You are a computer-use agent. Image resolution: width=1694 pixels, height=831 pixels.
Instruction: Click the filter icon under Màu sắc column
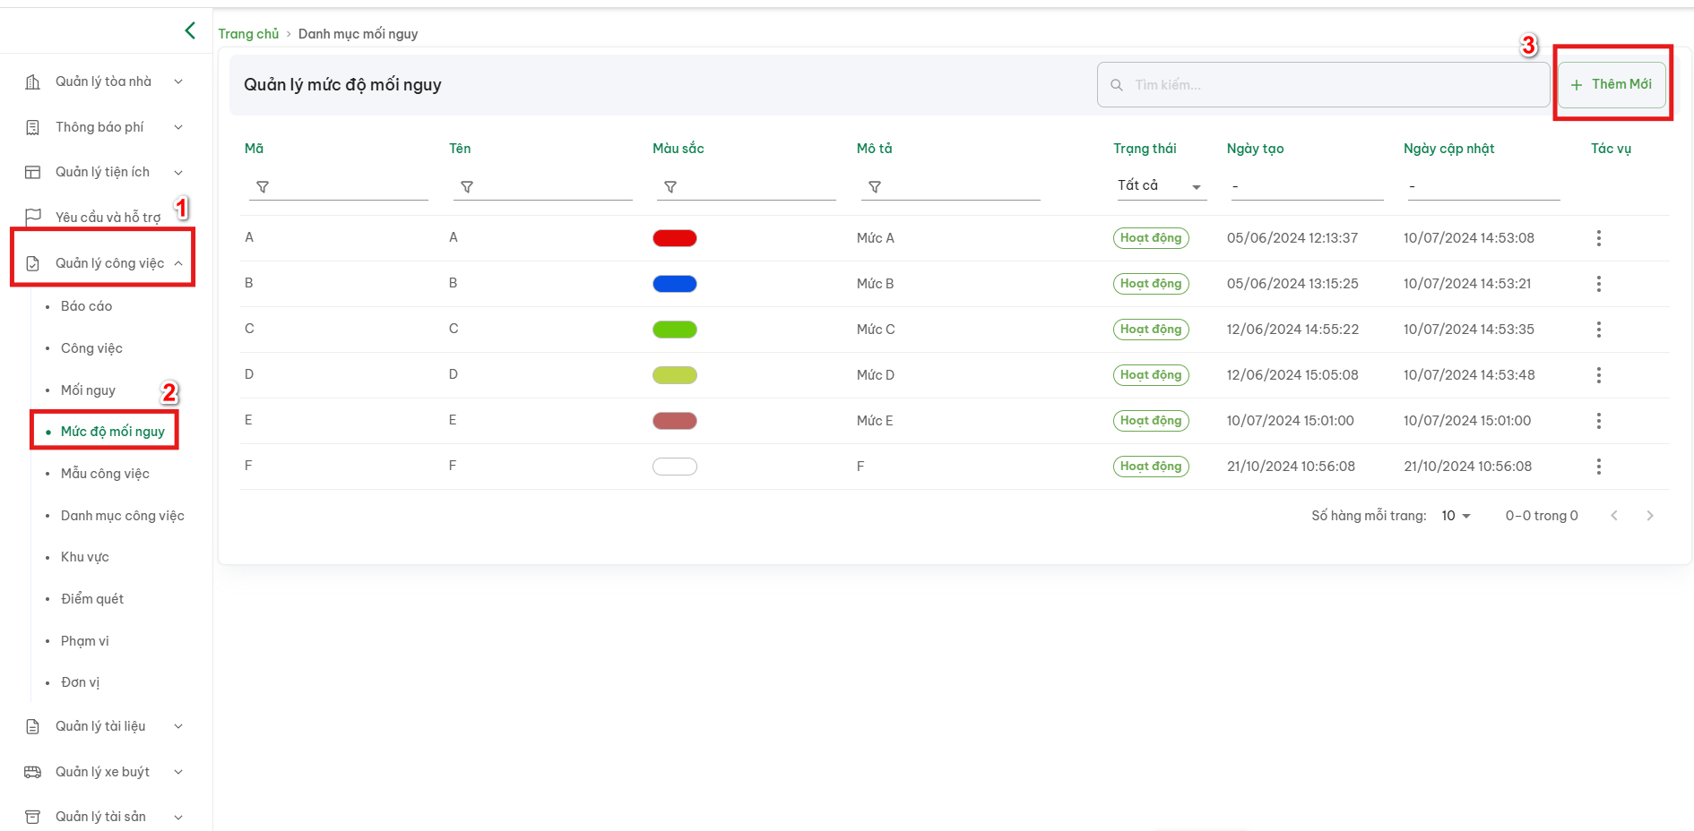670,187
